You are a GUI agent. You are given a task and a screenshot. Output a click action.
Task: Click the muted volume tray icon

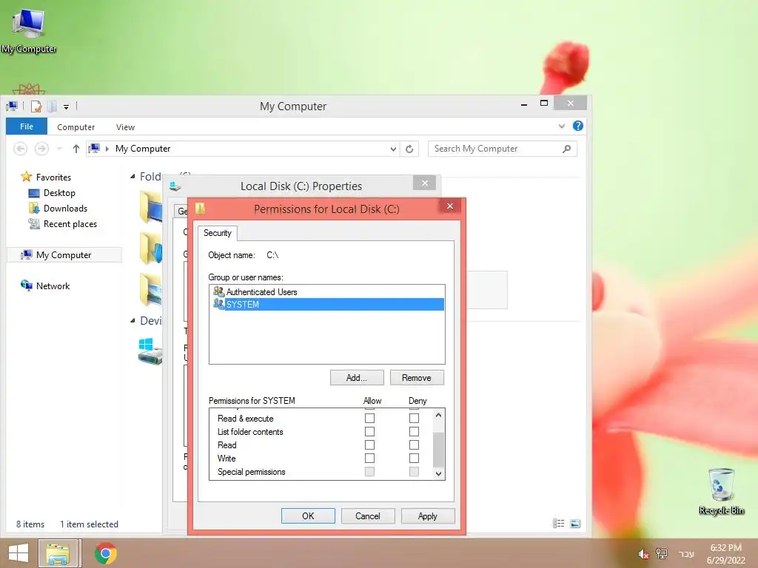click(x=643, y=554)
